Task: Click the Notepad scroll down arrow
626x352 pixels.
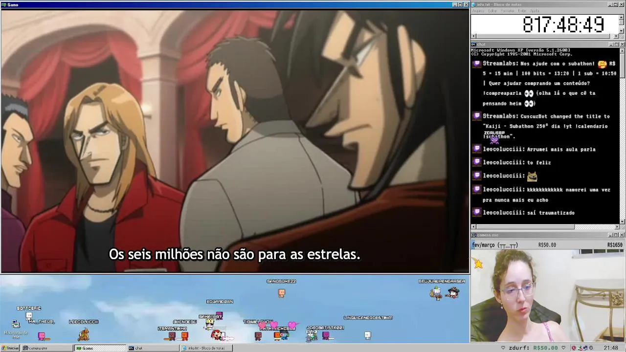Action: point(622,31)
